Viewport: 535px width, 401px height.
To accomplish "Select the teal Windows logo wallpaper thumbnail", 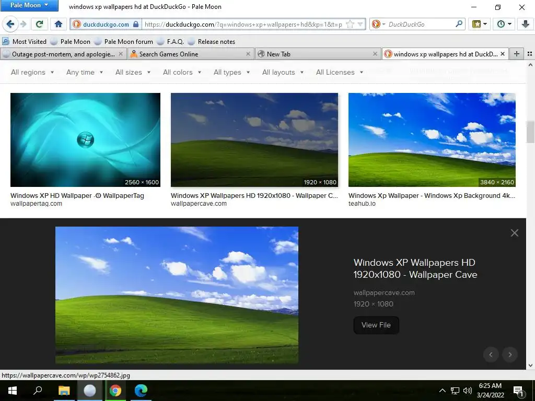I will click(85, 140).
